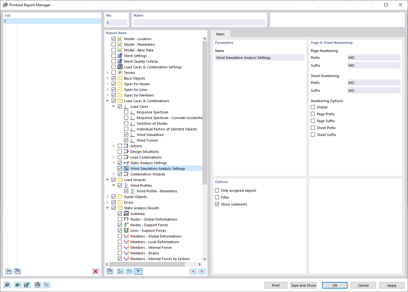The width and height of the screenshot is (408, 292).
Task: Select all report items with check-all icon
Action: (x=120, y=271)
